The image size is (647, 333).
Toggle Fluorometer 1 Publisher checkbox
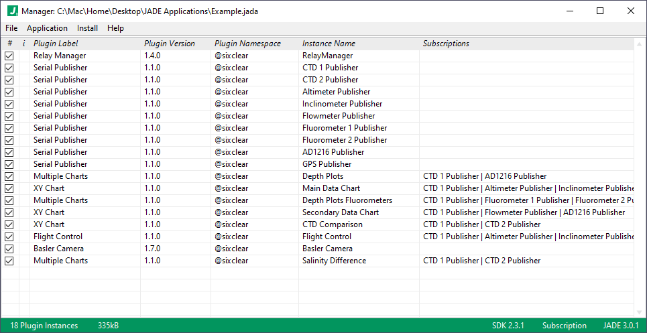tap(9, 128)
